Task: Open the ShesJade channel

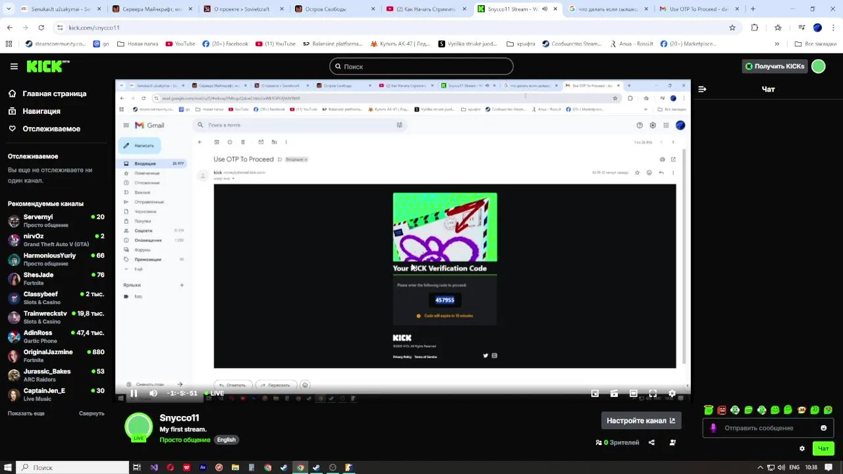Action: (x=56, y=278)
